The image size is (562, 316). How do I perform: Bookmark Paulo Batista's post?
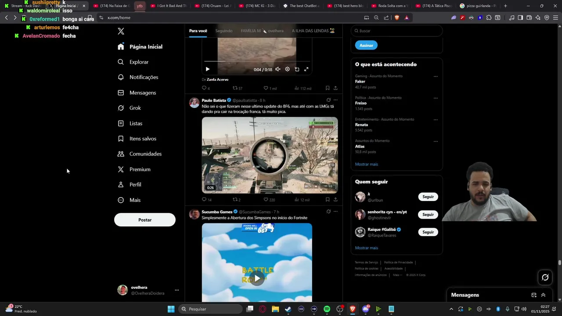328,200
